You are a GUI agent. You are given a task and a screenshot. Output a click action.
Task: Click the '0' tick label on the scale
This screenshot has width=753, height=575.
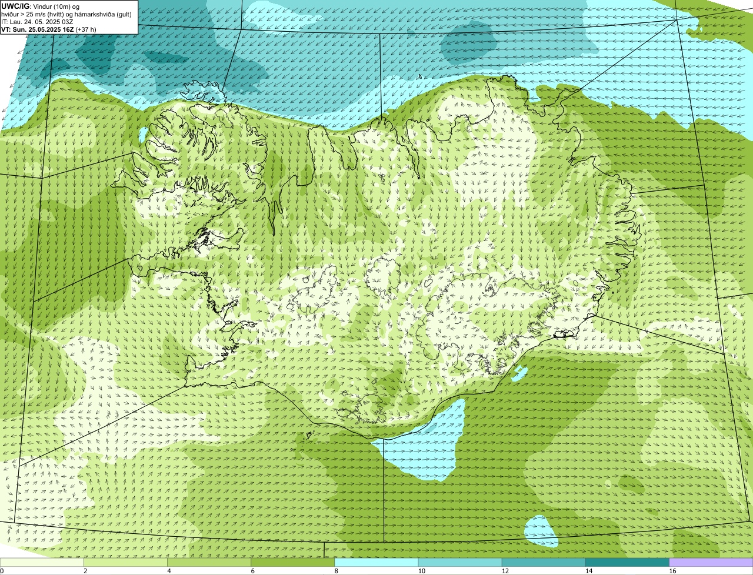[x=2, y=571]
